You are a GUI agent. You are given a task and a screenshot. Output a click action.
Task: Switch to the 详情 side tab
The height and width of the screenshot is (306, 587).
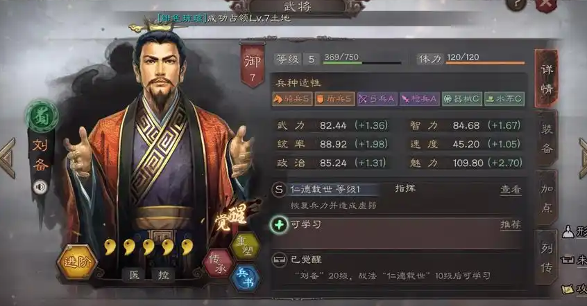click(547, 79)
